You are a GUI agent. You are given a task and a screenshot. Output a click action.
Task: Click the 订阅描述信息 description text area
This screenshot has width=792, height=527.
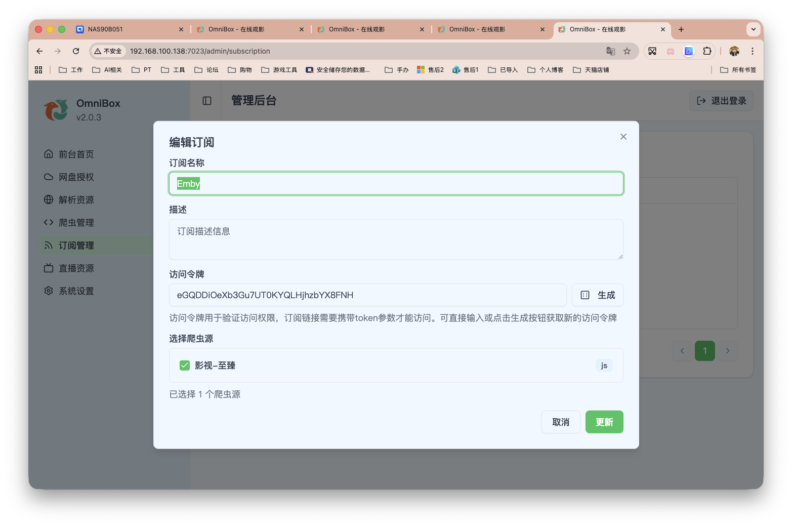point(396,239)
